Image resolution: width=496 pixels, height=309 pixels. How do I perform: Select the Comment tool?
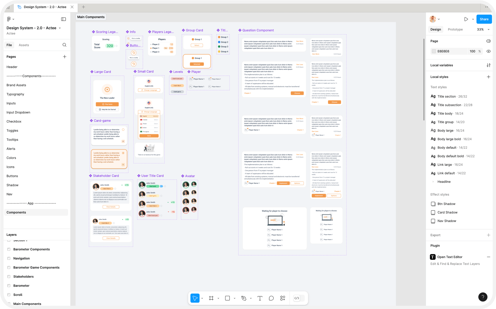(271, 298)
